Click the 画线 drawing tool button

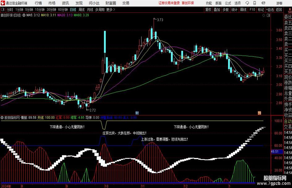[243, 10]
